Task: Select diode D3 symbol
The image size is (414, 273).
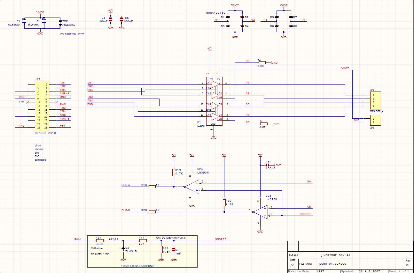Action: click(228, 26)
